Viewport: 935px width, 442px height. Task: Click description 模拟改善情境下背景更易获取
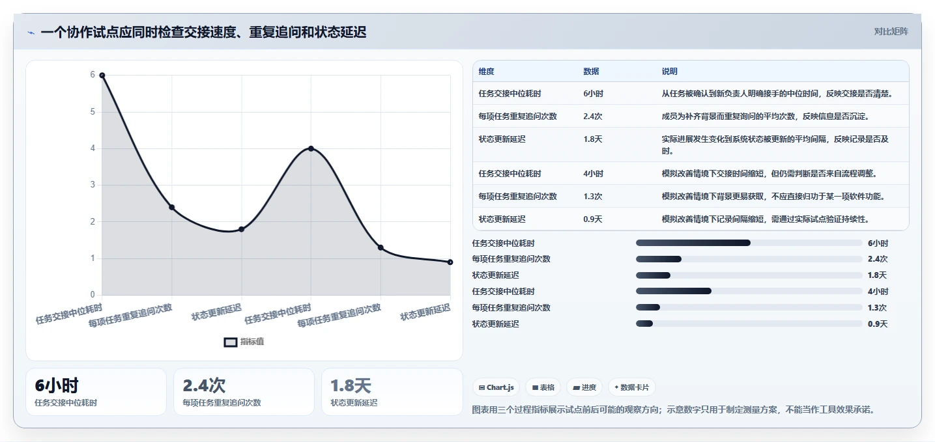[x=773, y=197]
